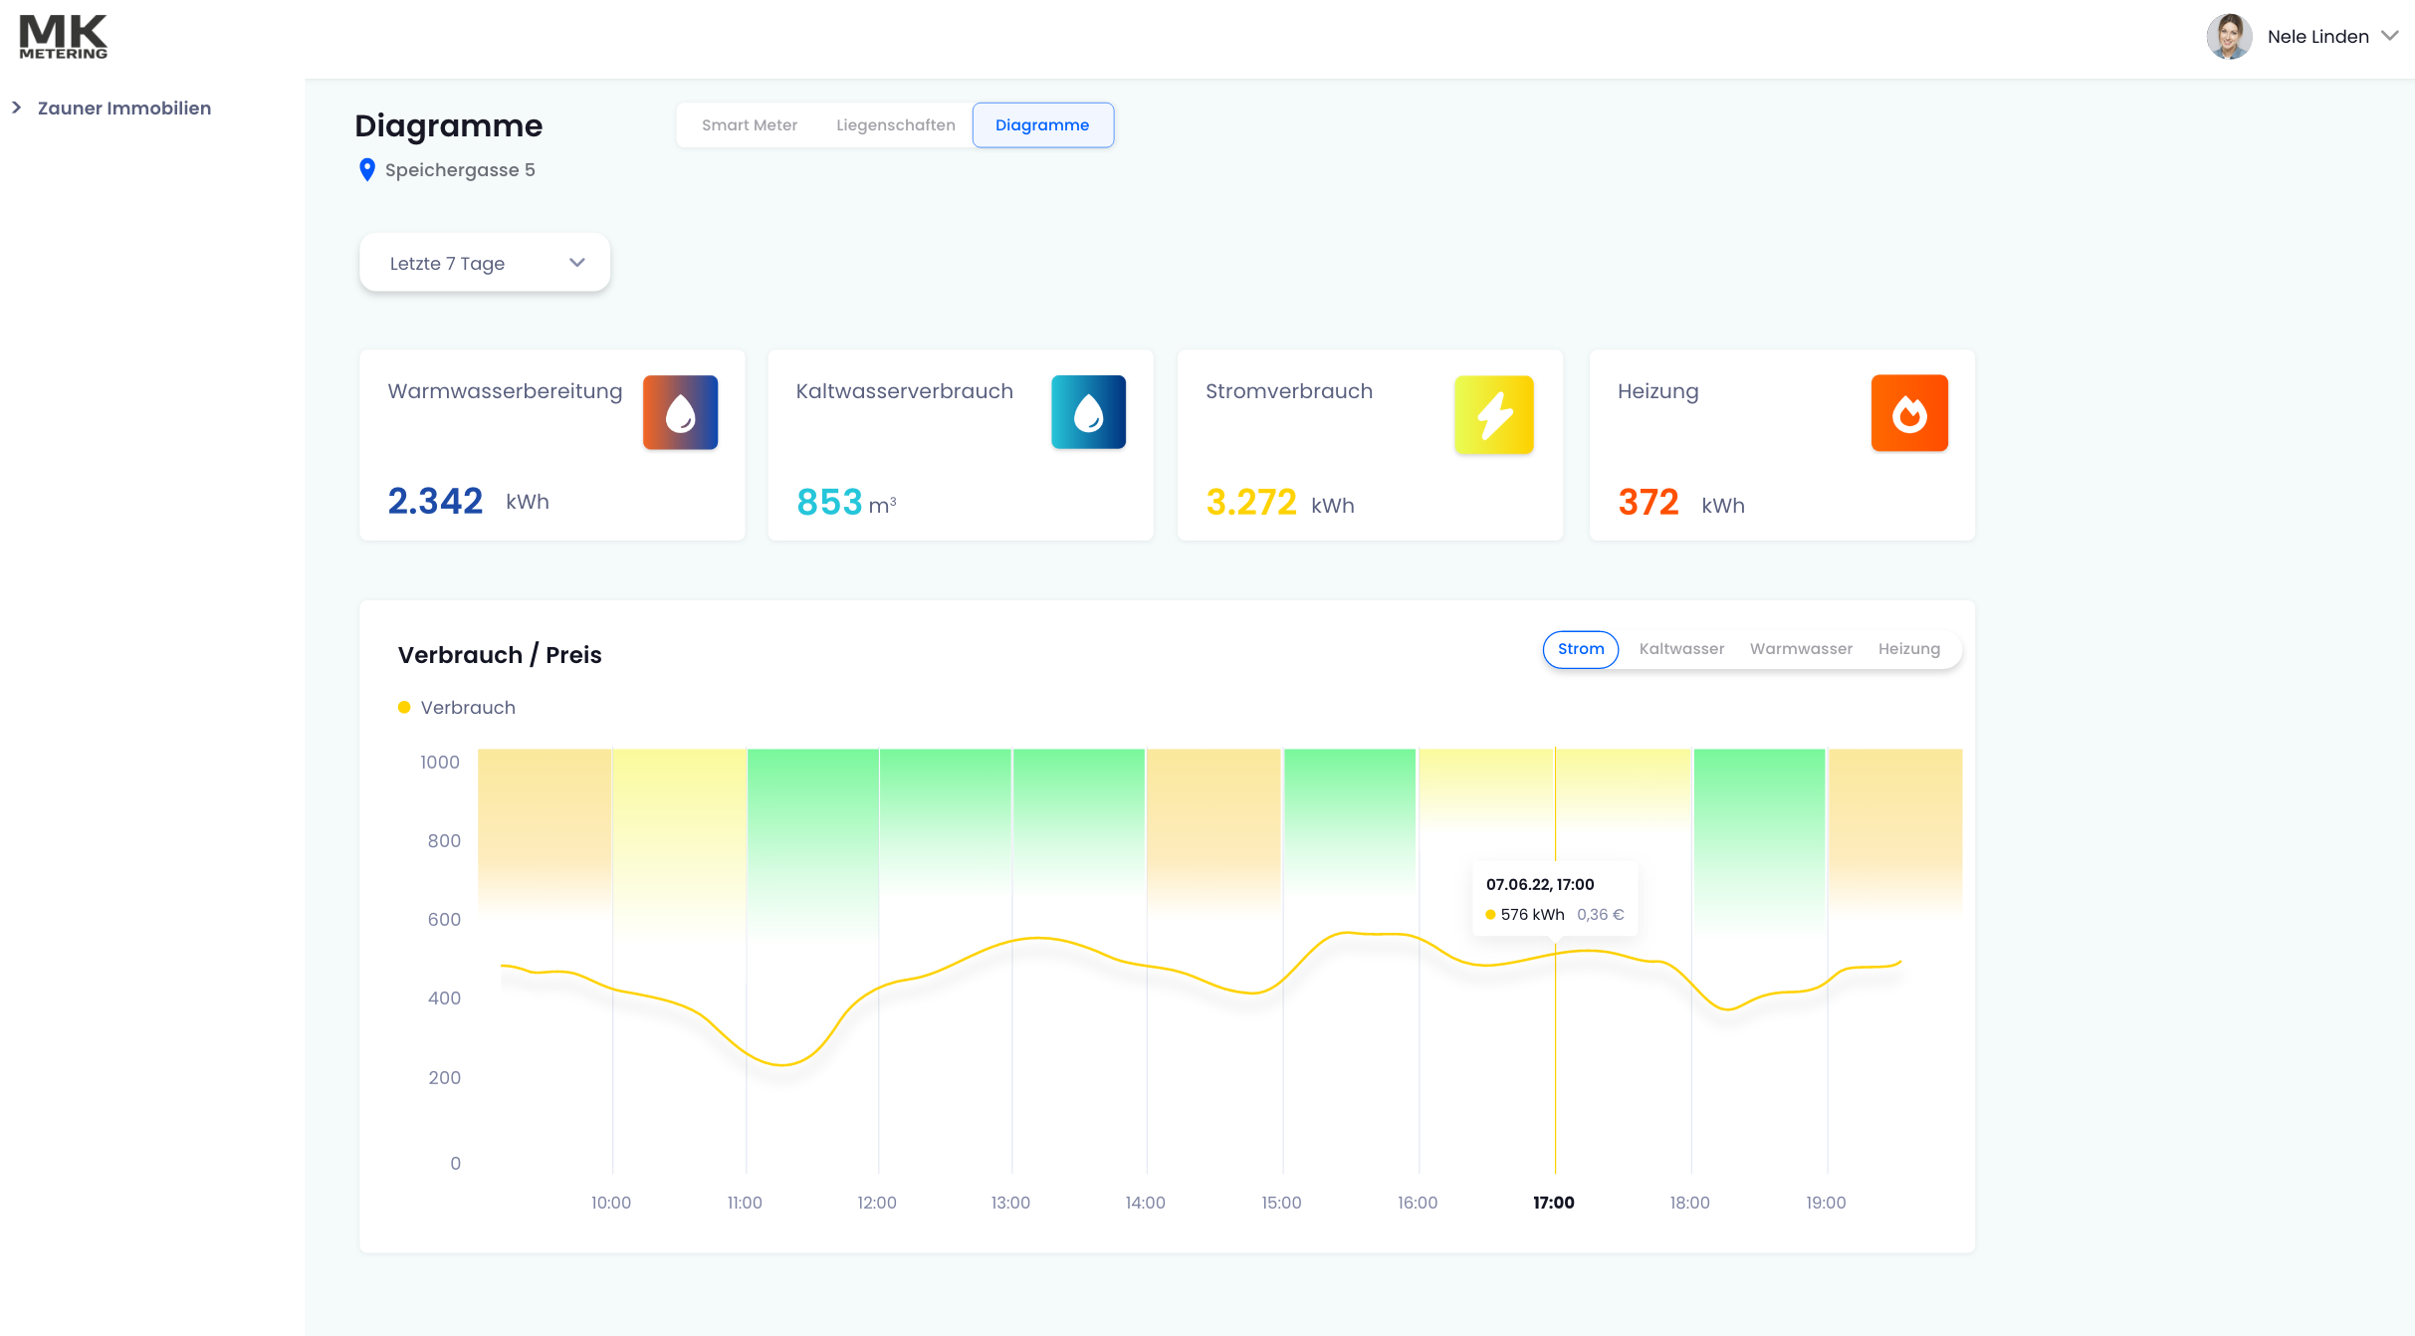Click the Heizung chart filter button
Image resolution: width=2415 pixels, height=1336 pixels.
[x=1908, y=649]
